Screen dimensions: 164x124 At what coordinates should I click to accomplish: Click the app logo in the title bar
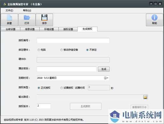pyautogui.click(x=4, y=4)
